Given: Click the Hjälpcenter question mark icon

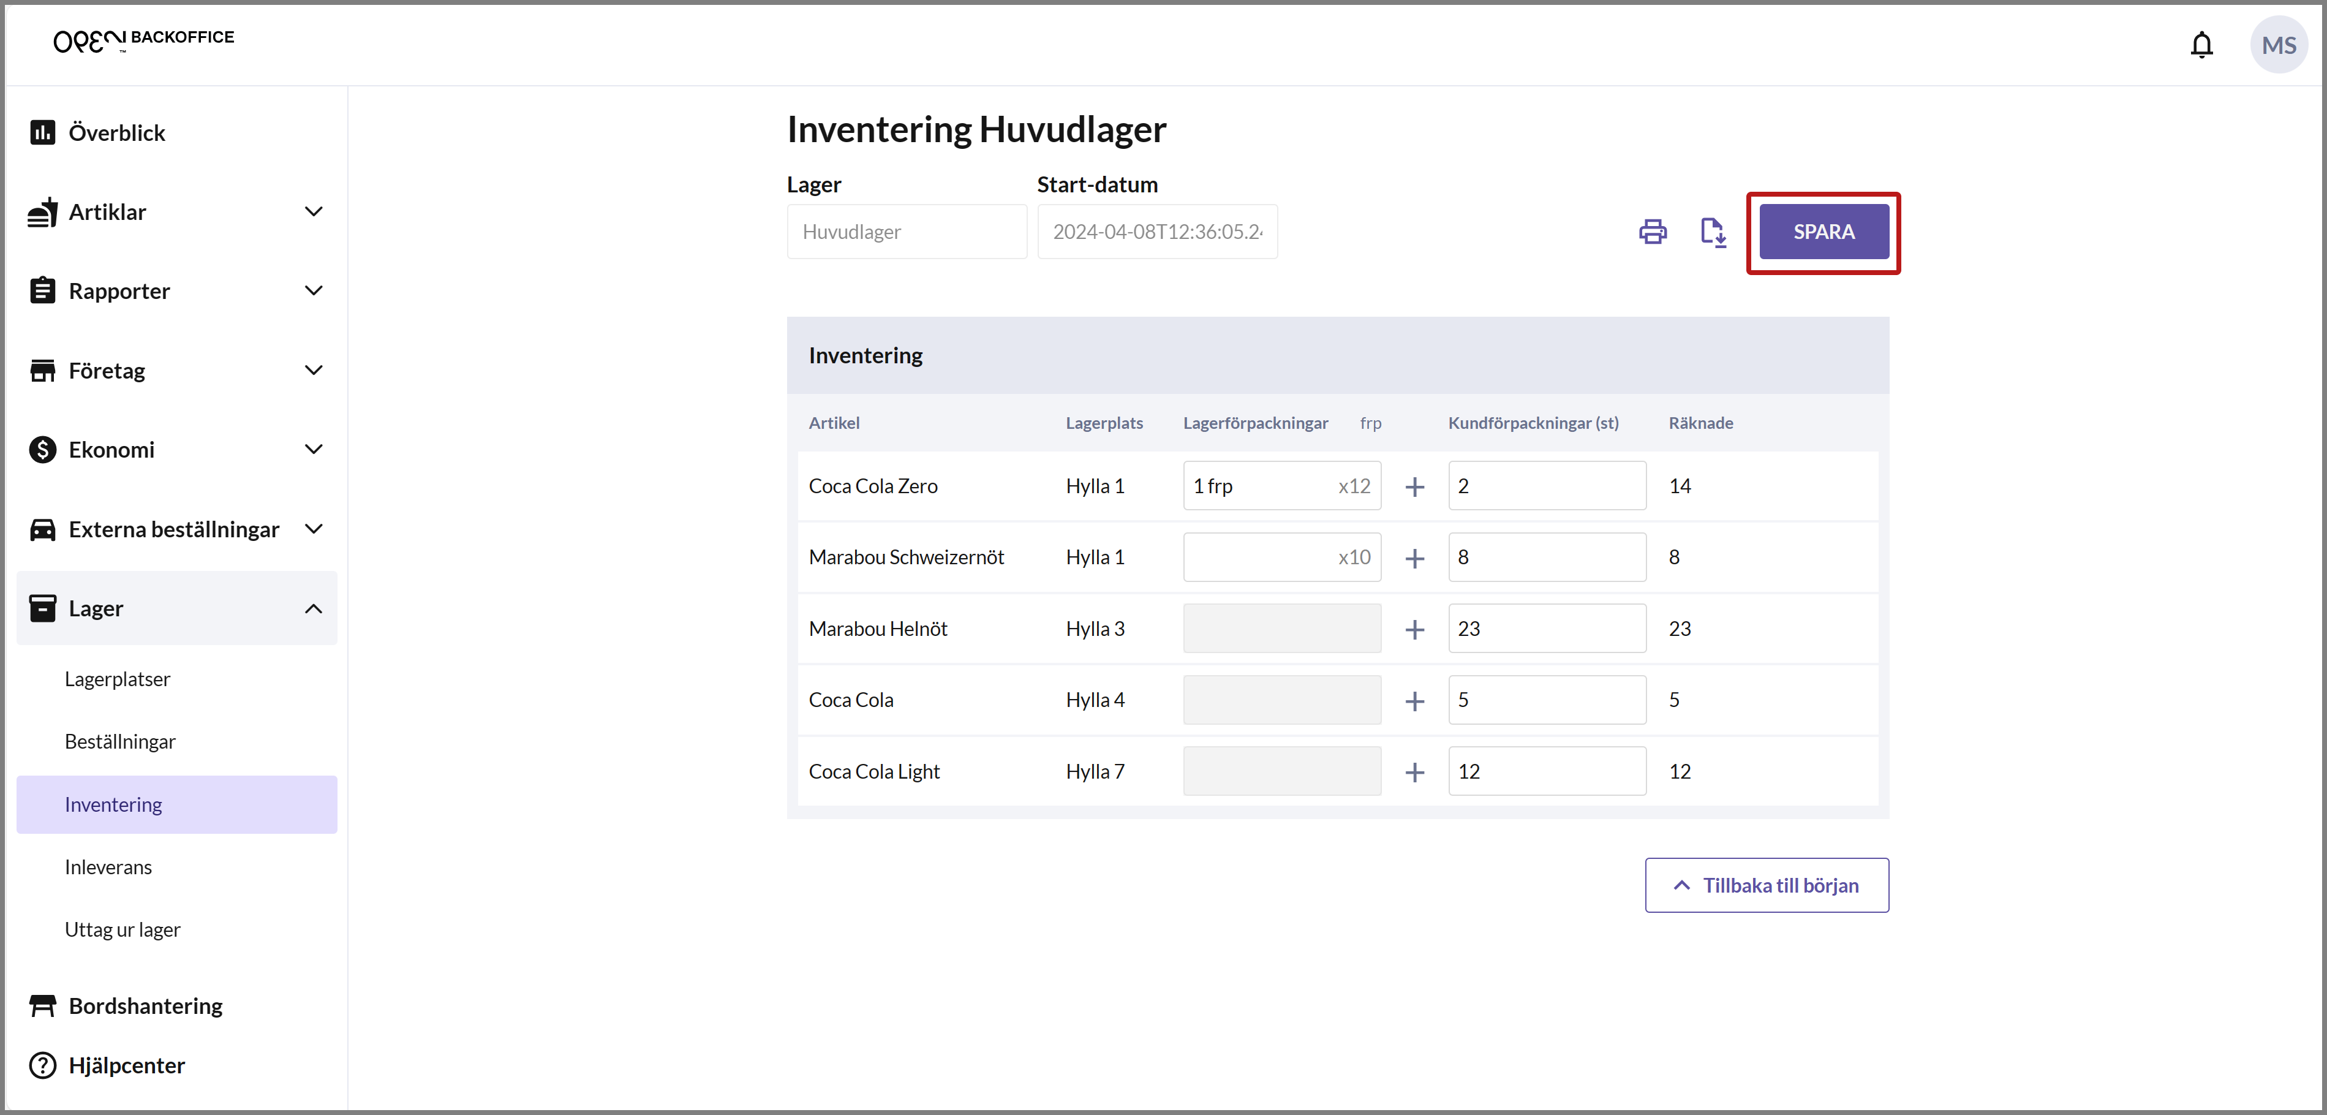Looking at the screenshot, I should pos(42,1065).
